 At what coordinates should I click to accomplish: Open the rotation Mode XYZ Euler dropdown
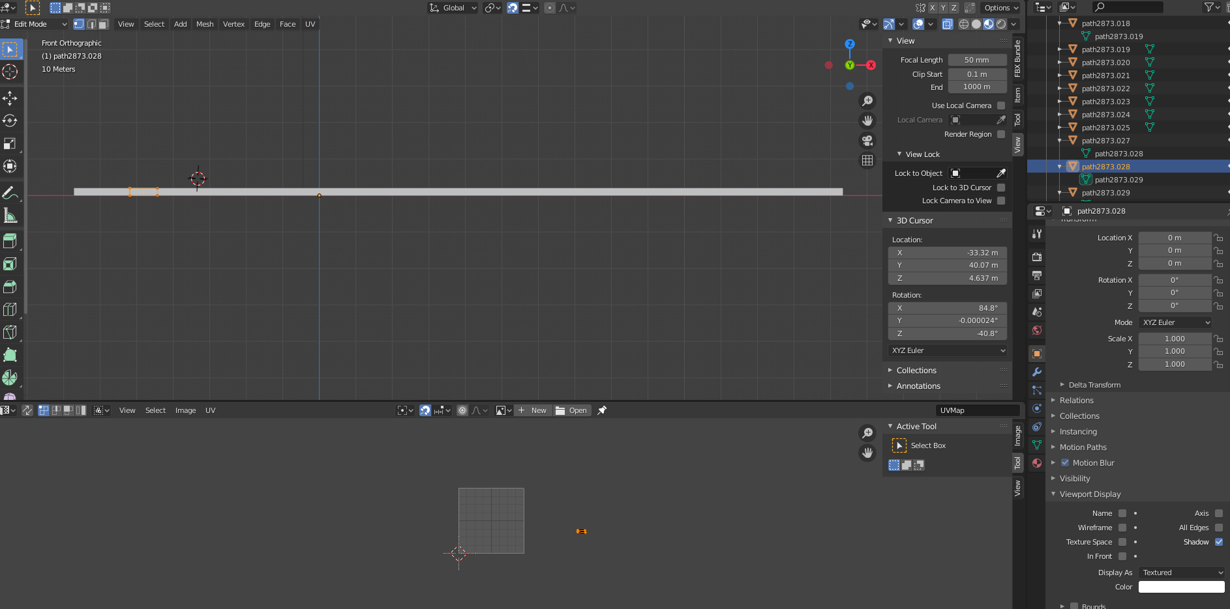(1175, 322)
